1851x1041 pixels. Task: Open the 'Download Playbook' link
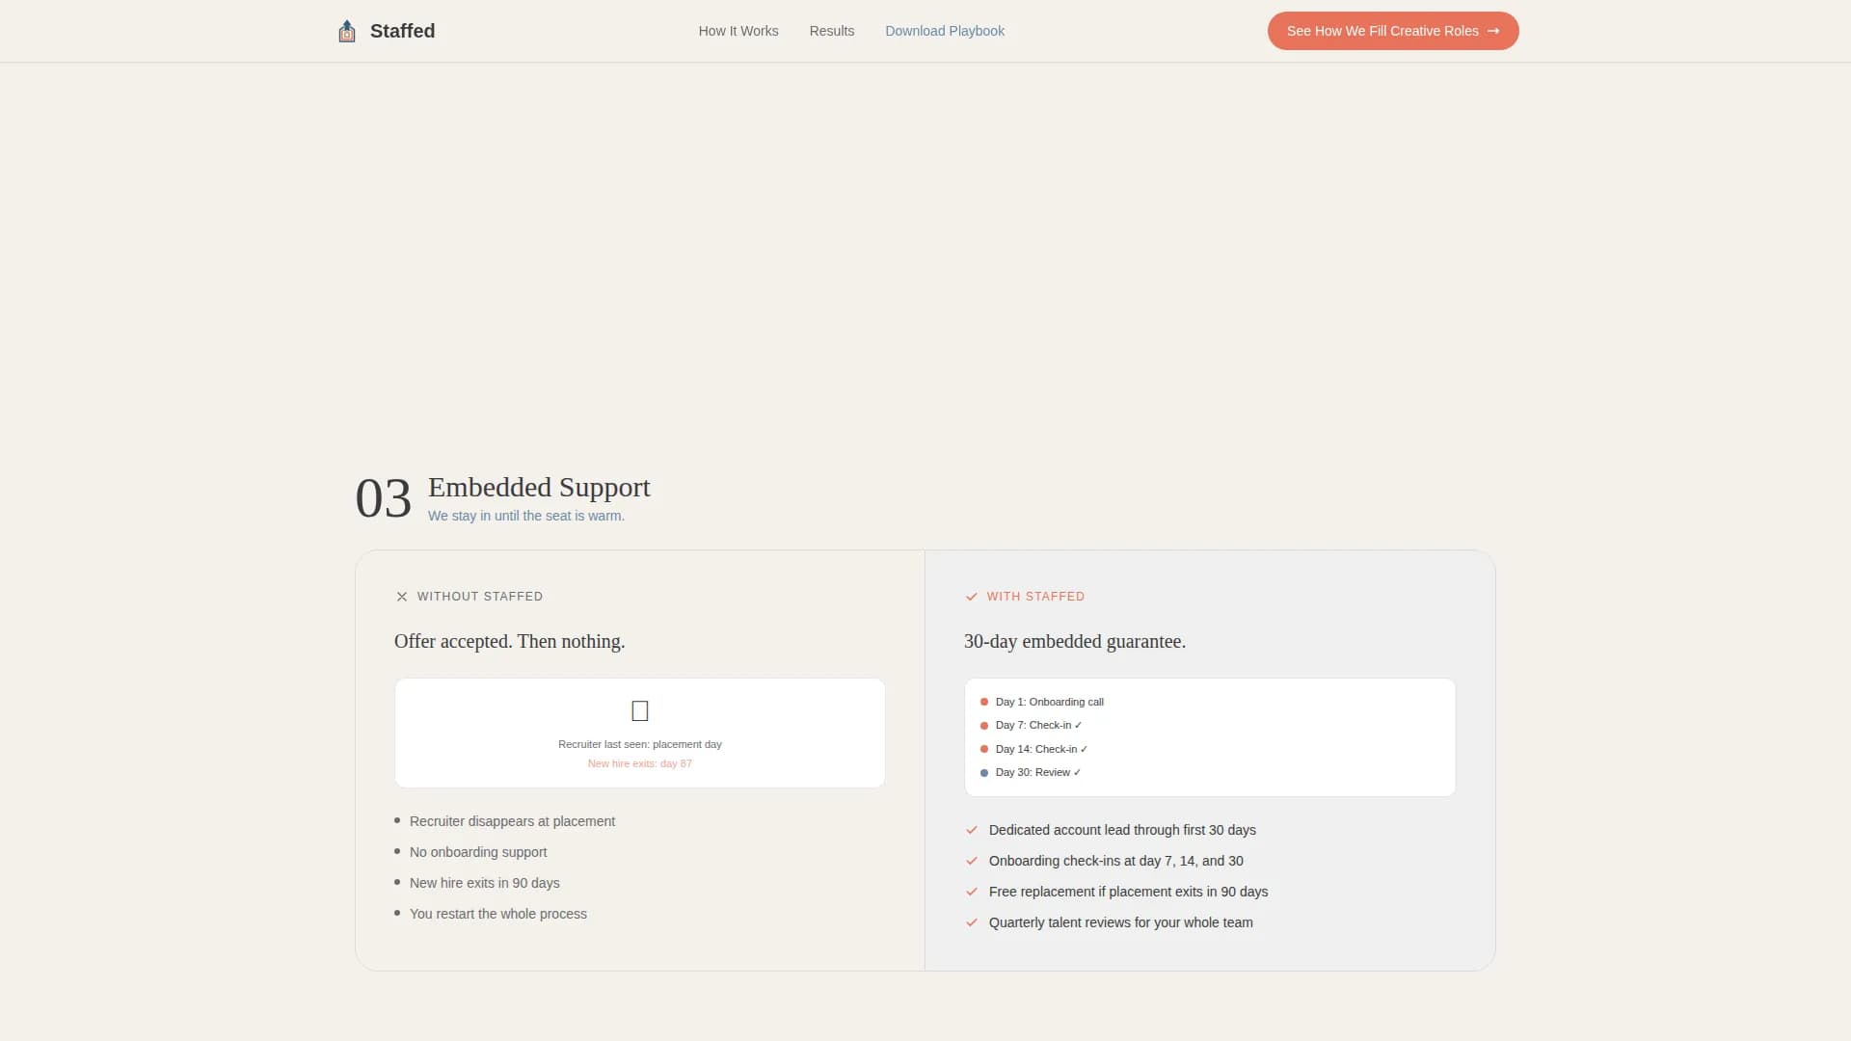[944, 31]
